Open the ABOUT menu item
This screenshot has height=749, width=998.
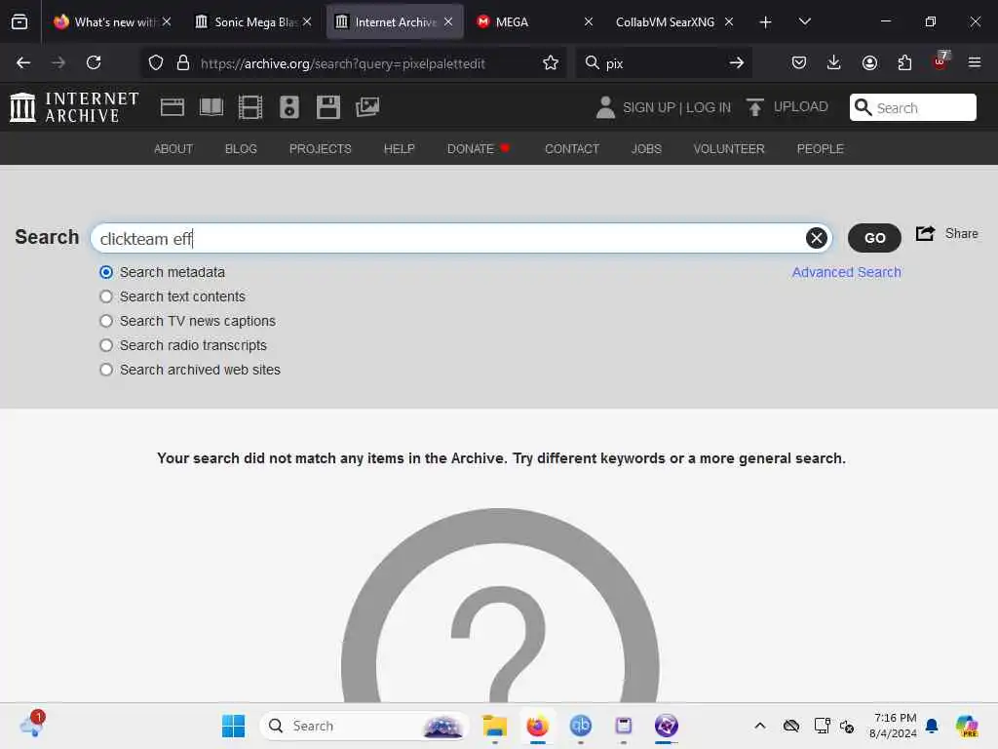(x=173, y=148)
